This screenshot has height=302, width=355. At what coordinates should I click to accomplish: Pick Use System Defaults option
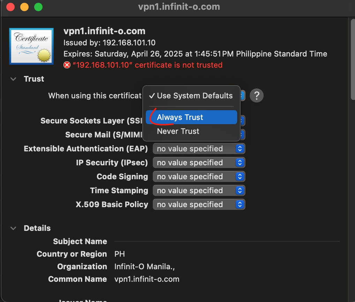click(x=191, y=96)
